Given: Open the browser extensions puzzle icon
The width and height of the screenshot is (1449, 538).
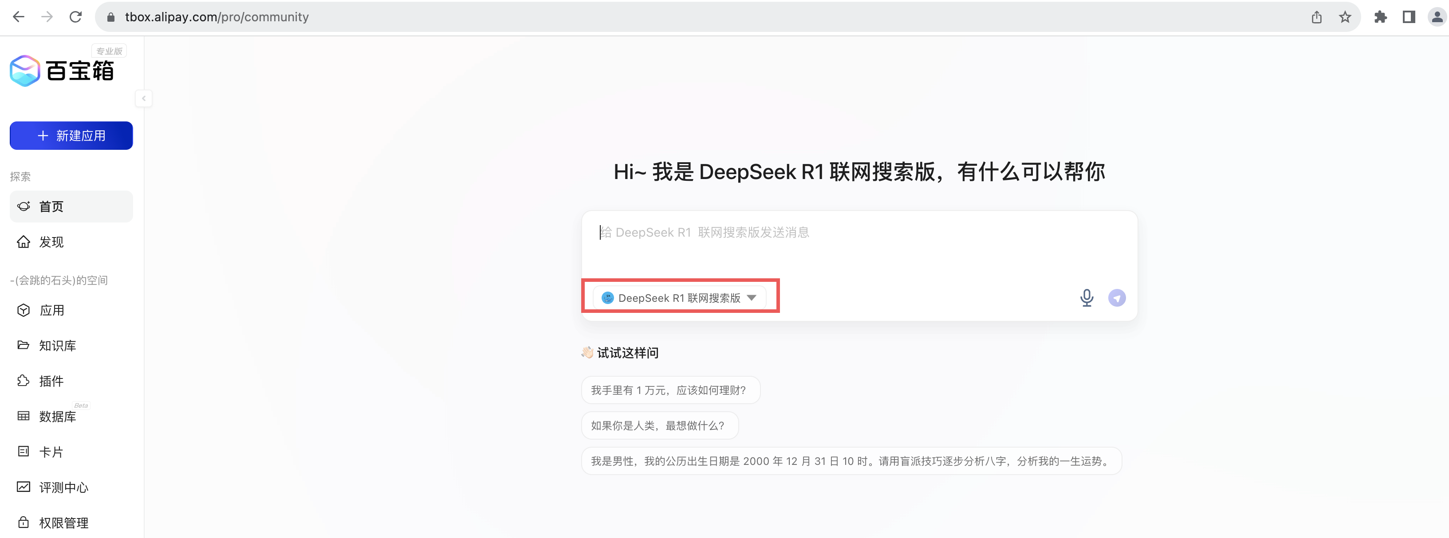Looking at the screenshot, I should tap(1380, 17).
